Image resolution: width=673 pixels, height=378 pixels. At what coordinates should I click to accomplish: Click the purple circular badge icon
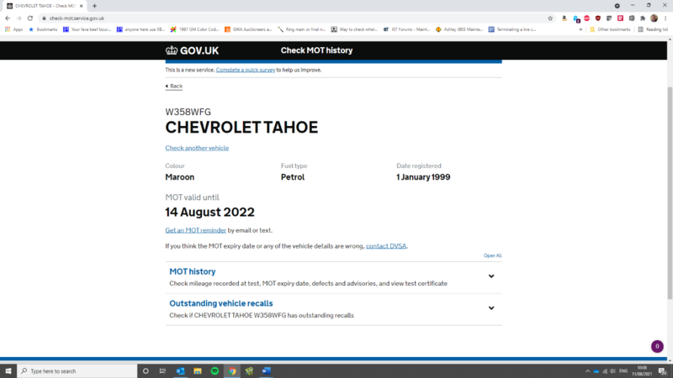[x=657, y=346]
